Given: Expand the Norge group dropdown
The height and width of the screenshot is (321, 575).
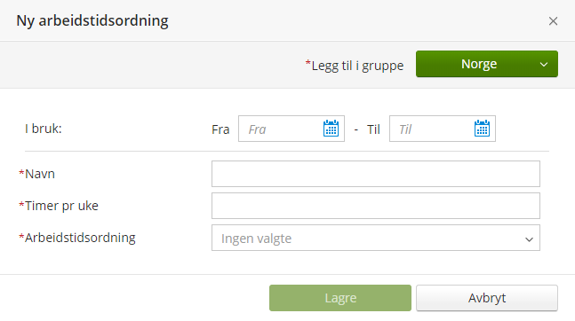Looking at the screenshot, I should tap(487, 64).
